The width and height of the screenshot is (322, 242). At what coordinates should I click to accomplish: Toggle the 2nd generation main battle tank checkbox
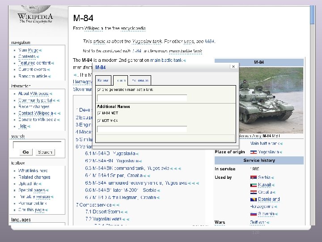pyautogui.click(x=99, y=90)
